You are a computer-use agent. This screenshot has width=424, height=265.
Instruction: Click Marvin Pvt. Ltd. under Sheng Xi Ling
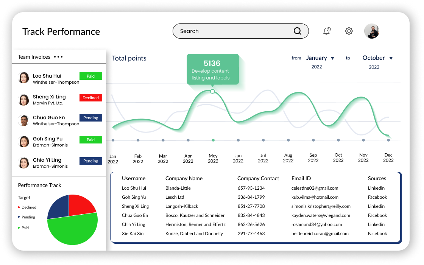[48, 103]
